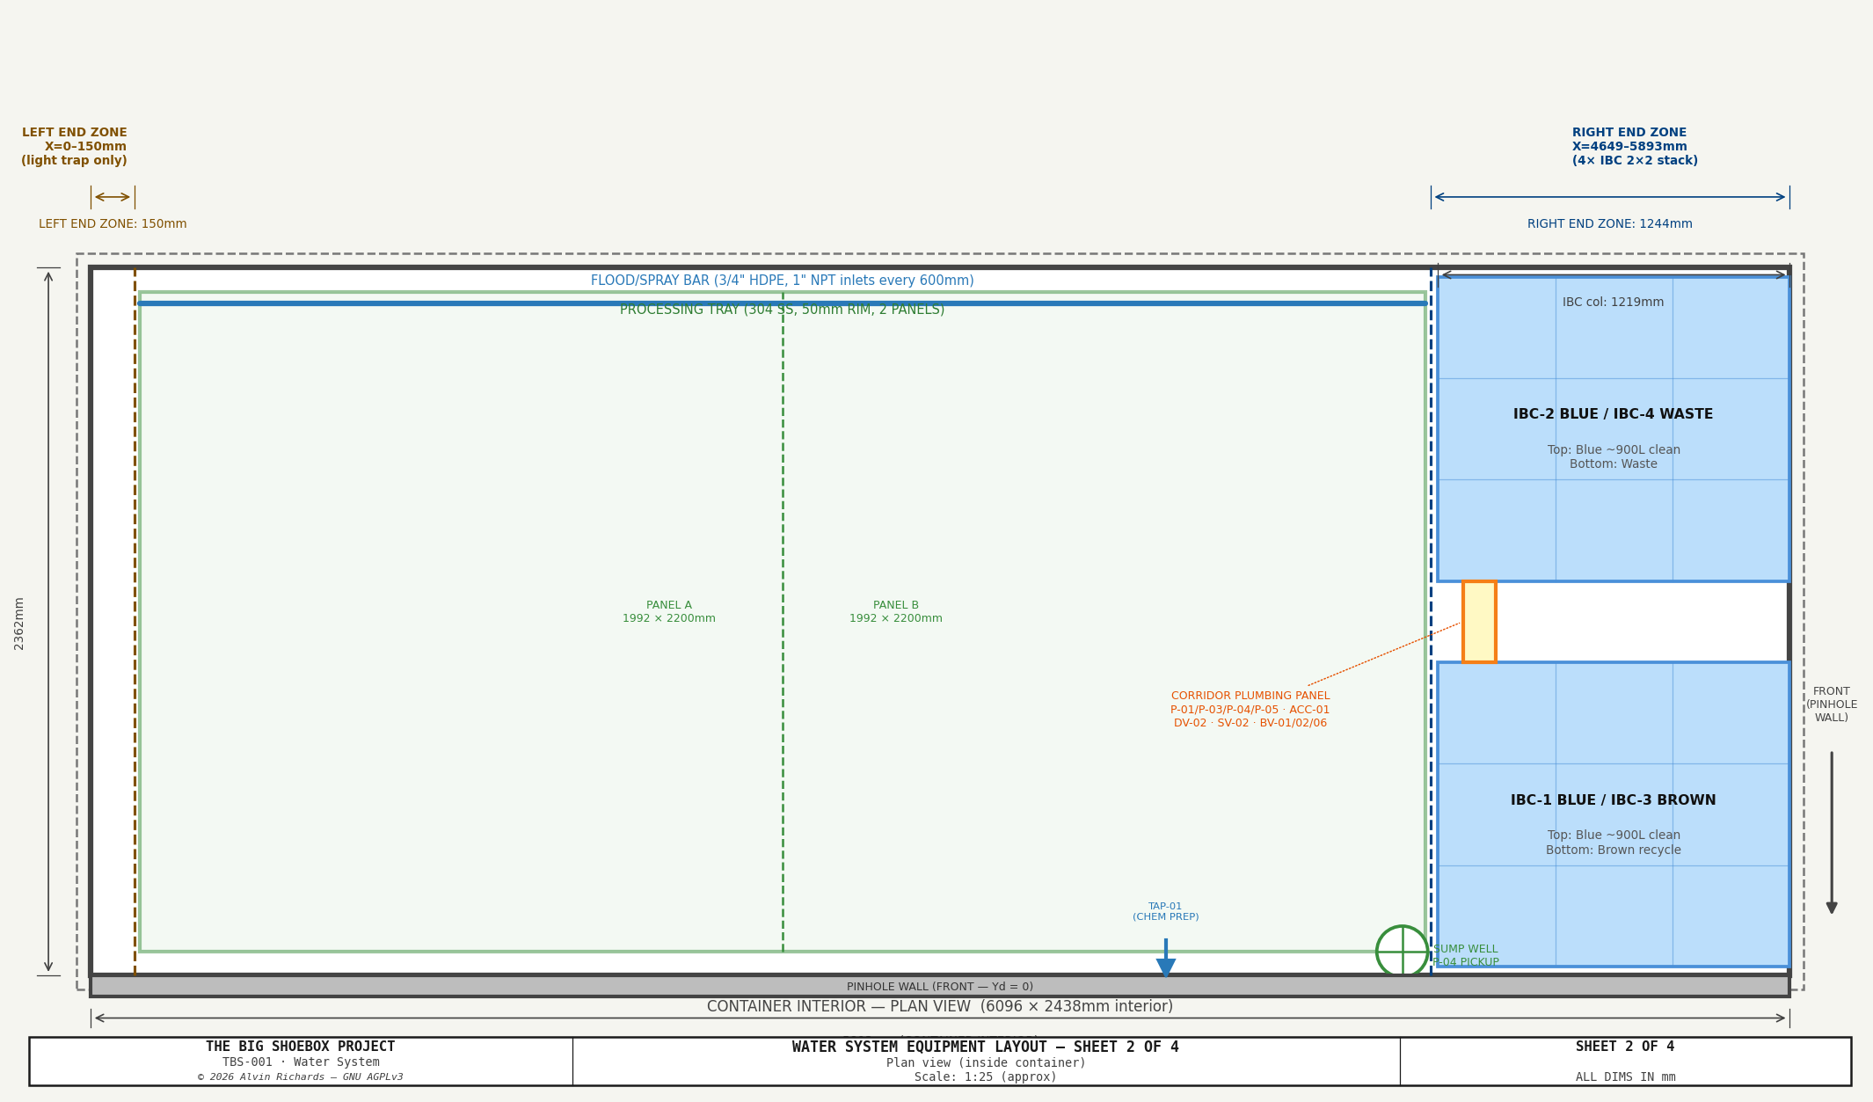Click the Scale: 1:25 (approx) text
The height and width of the screenshot is (1102, 1873).
pos(986,1077)
